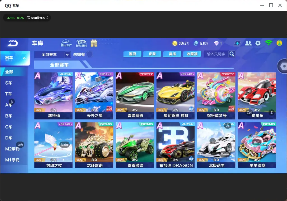Click the green Wi-Fi signal icon

269,43
